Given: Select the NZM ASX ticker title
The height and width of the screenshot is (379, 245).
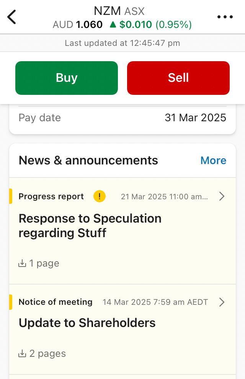Looking at the screenshot, I should pyautogui.click(x=119, y=11).
